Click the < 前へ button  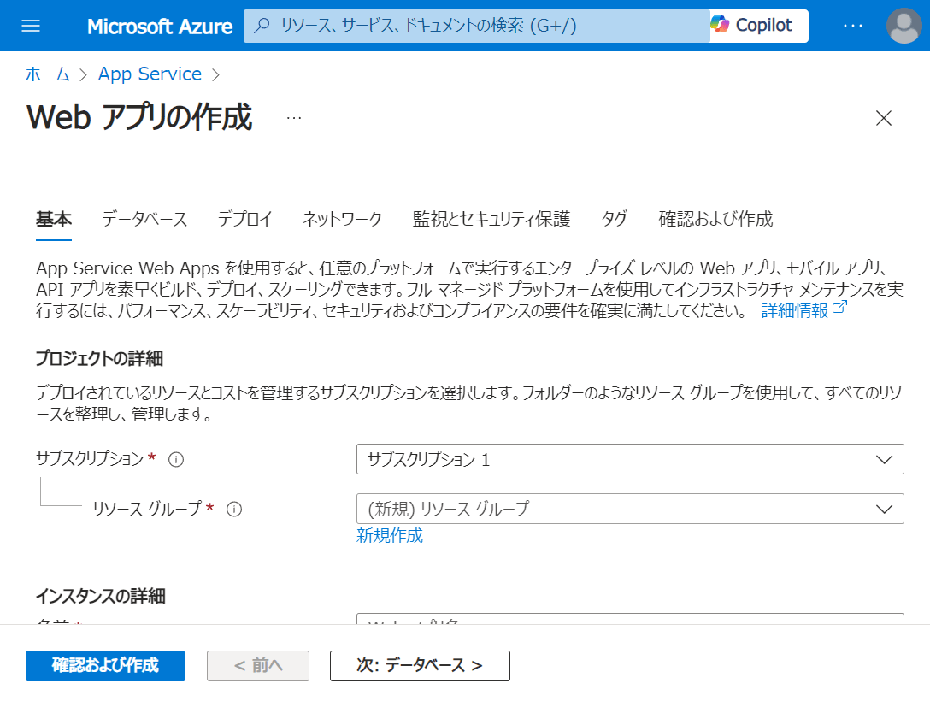(x=258, y=665)
